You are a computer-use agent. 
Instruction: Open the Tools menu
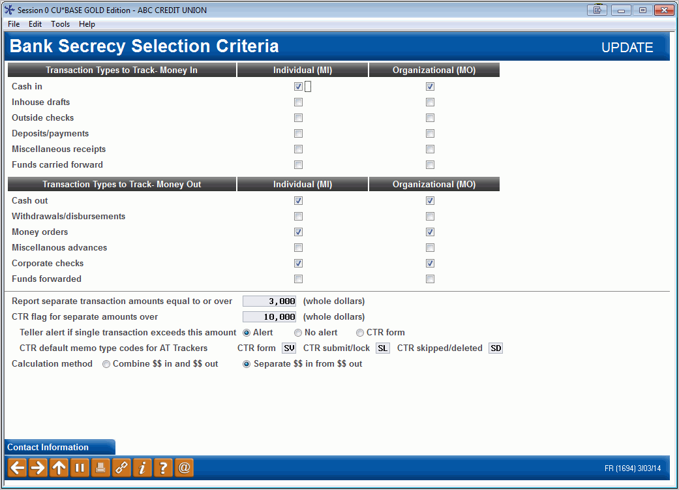(x=60, y=24)
